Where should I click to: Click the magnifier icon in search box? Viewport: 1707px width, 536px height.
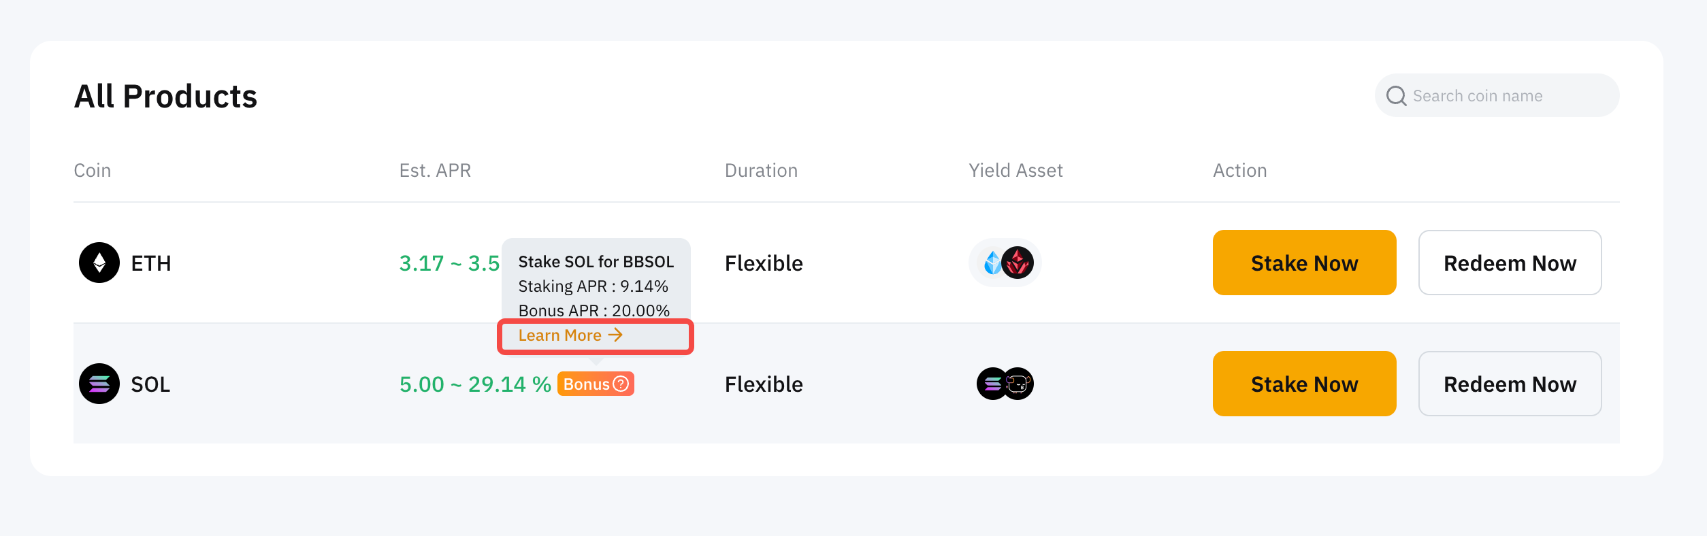click(1396, 96)
